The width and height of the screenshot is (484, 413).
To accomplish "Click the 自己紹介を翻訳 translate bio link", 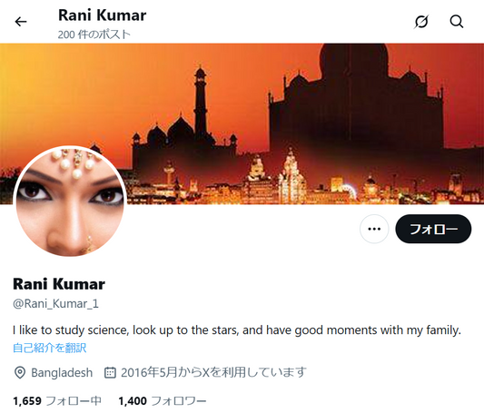I will (50, 348).
